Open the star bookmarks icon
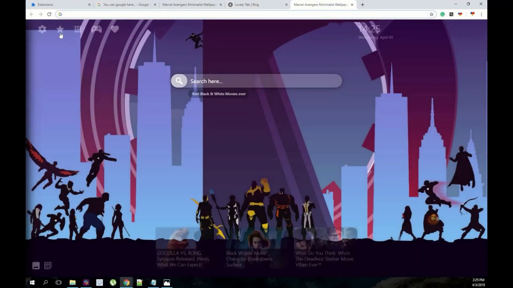 pos(60,29)
